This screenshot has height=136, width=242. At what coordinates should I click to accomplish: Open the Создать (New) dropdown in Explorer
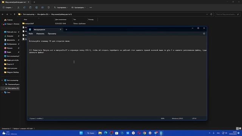(x=8, y=8)
